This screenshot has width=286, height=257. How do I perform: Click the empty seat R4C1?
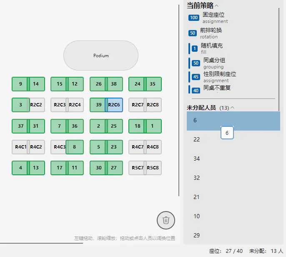(20, 147)
